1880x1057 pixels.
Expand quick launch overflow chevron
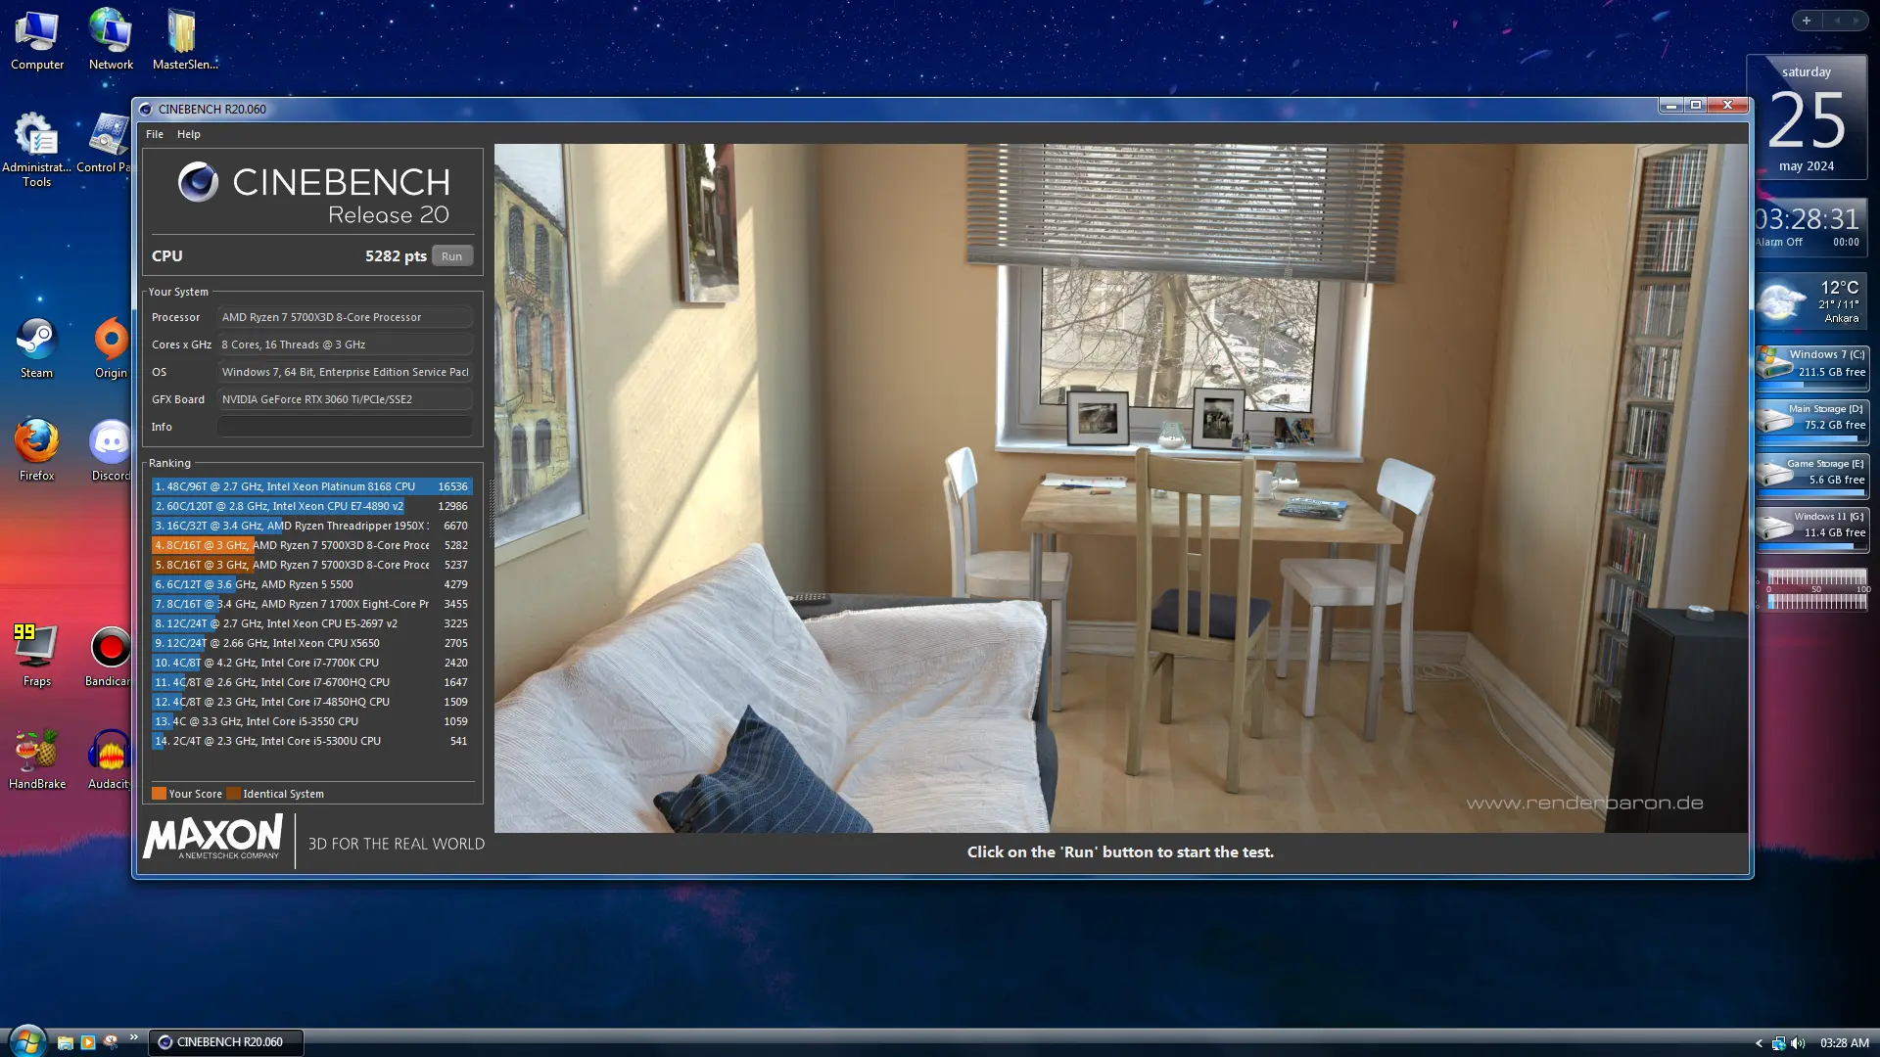pyautogui.click(x=134, y=1037)
